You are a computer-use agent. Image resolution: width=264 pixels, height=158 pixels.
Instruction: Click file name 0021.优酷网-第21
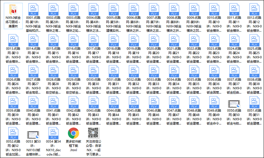174,55
